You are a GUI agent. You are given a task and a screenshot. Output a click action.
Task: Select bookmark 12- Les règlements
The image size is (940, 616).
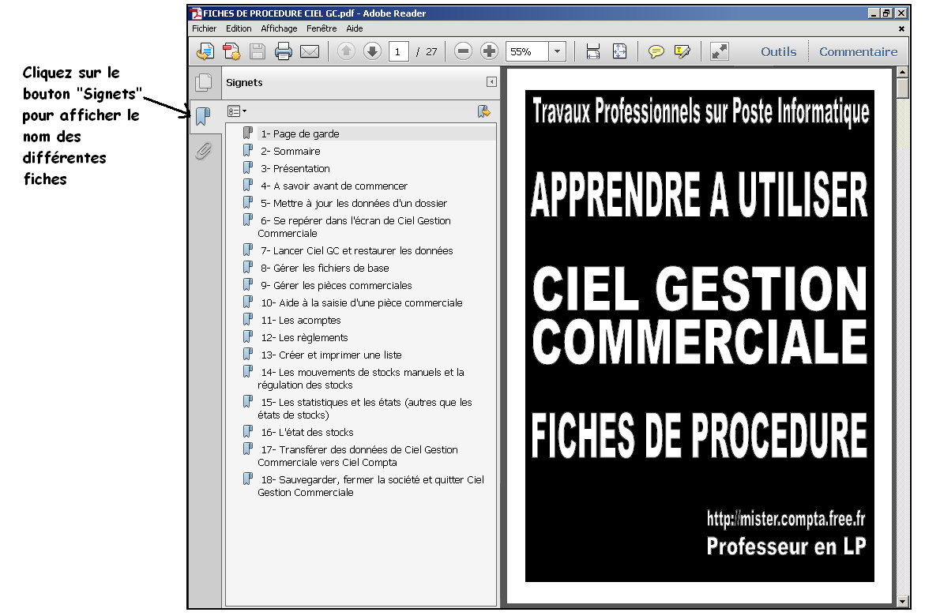click(x=304, y=337)
